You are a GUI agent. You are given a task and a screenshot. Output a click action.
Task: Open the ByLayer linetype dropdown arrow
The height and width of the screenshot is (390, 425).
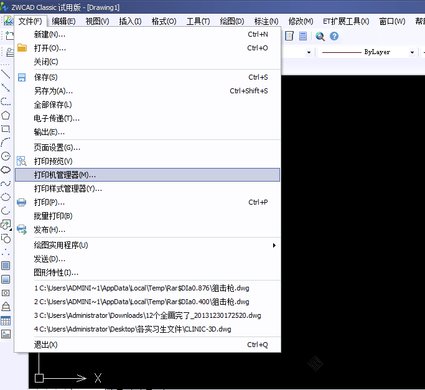tap(412, 52)
